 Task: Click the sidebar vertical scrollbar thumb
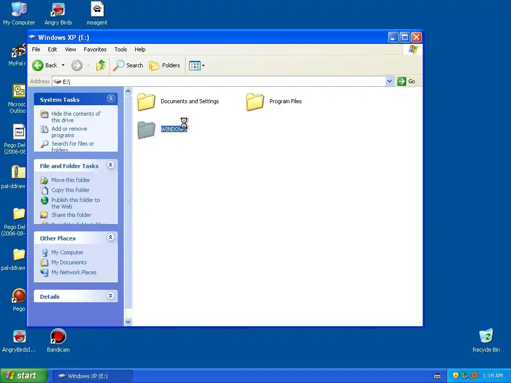pos(128,201)
